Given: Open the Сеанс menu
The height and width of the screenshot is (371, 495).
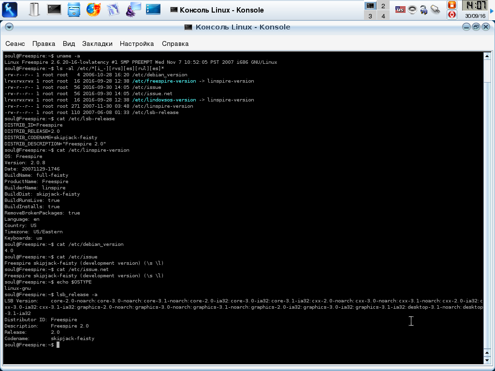Looking at the screenshot, I should pyautogui.click(x=15, y=44).
